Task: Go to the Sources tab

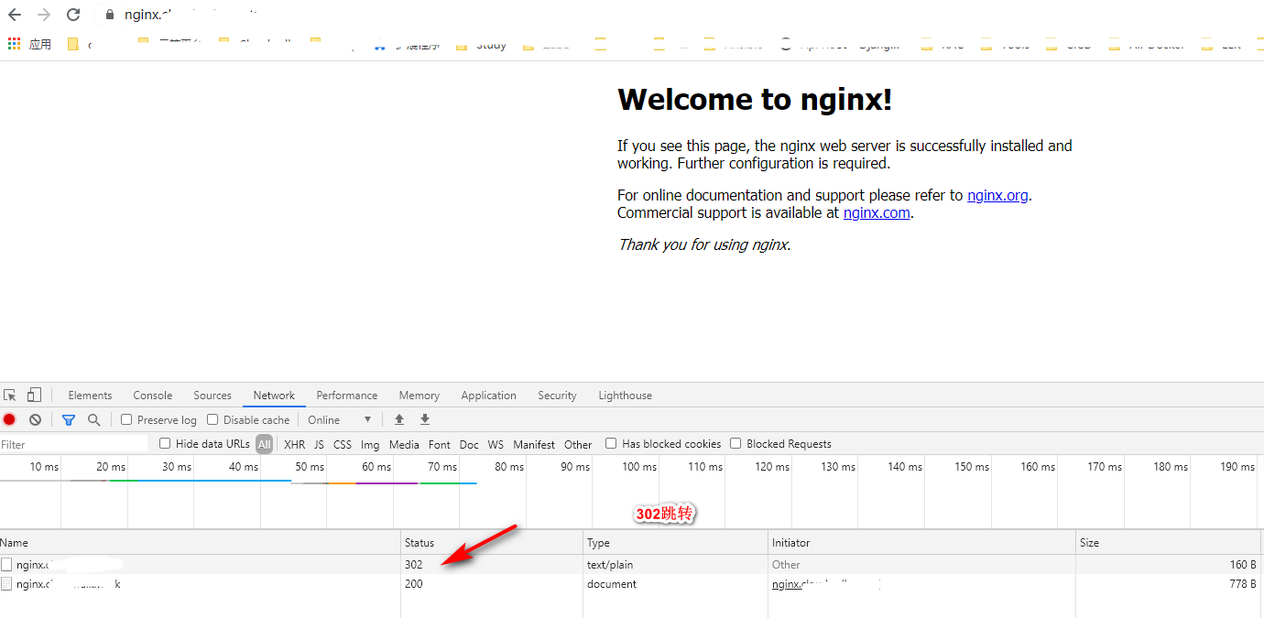Action: point(212,396)
